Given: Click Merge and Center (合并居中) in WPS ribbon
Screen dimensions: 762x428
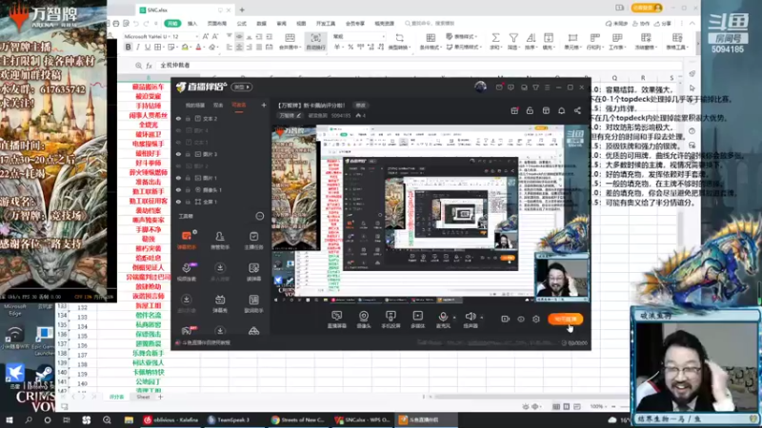Looking at the screenshot, I should [x=290, y=41].
